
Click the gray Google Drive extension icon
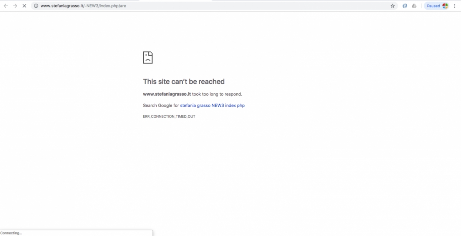click(414, 6)
